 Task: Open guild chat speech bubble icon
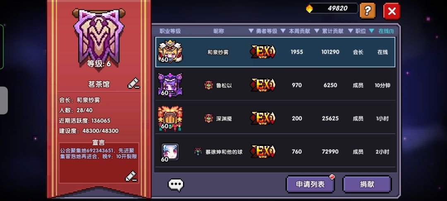coord(176,185)
